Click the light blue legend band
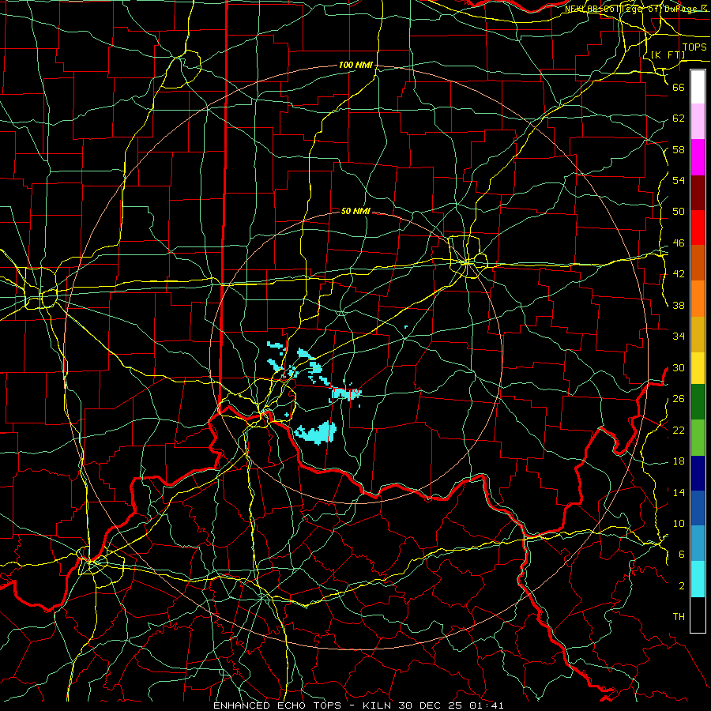The image size is (711, 711). (x=698, y=544)
